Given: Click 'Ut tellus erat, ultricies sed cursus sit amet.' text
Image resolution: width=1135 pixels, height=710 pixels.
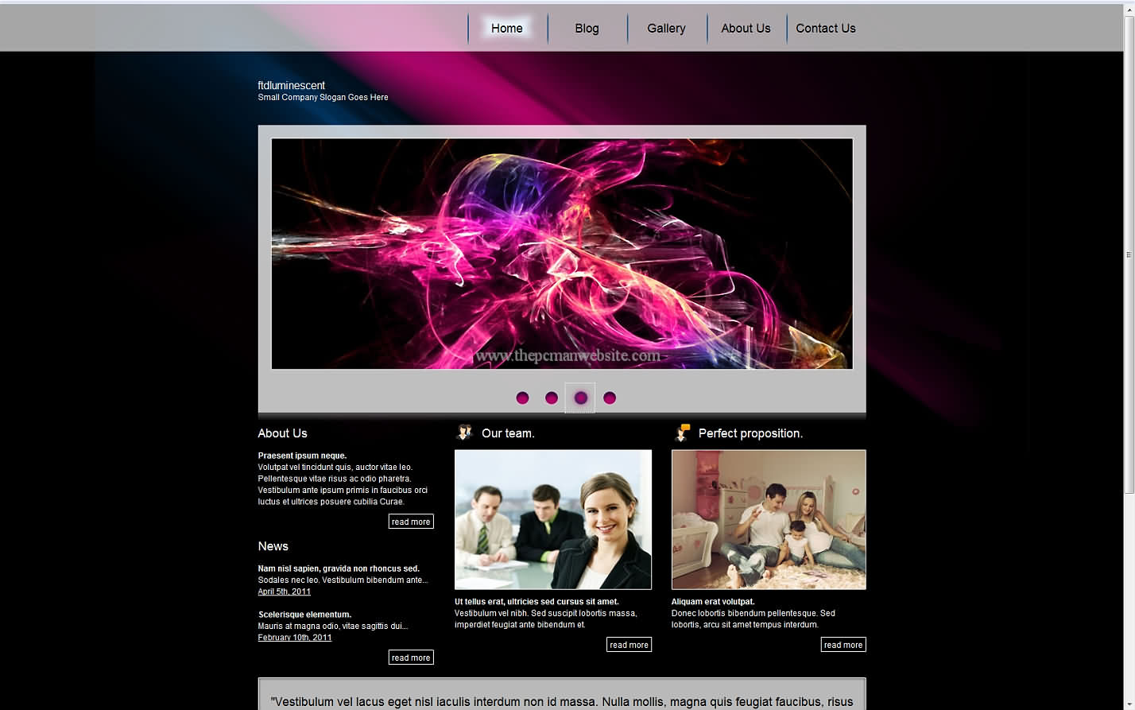Looking at the screenshot, I should [x=537, y=602].
